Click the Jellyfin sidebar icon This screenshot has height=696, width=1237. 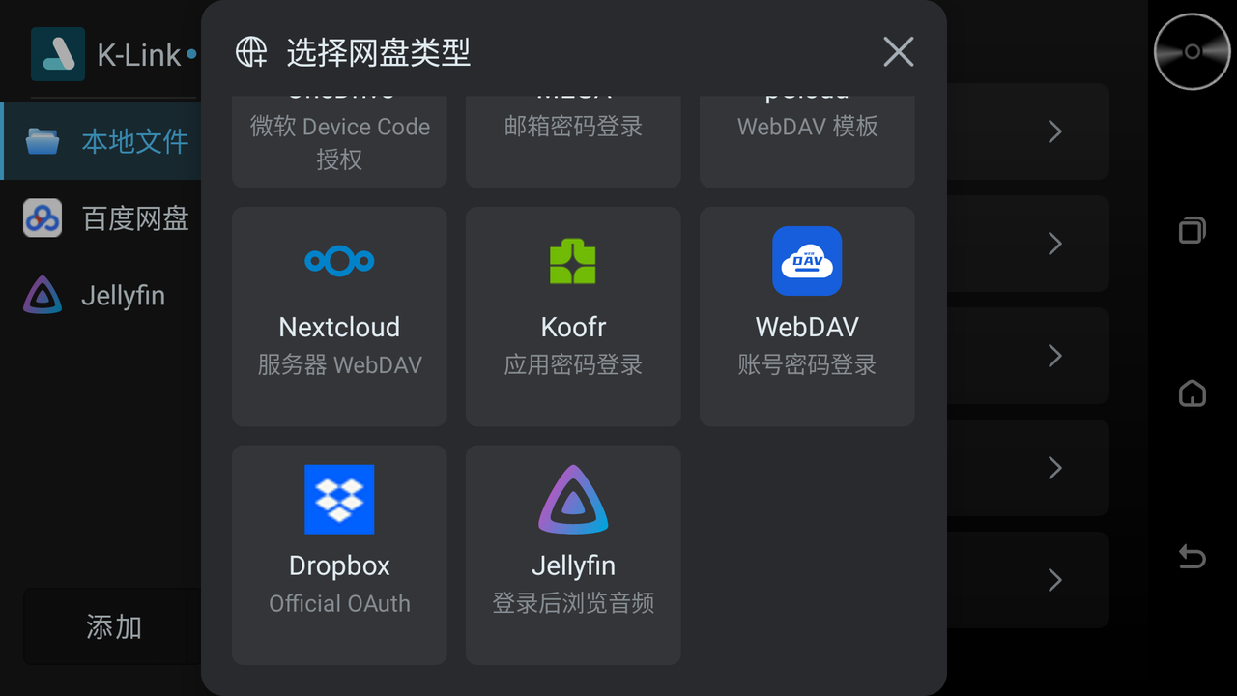(x=43, y=295)
